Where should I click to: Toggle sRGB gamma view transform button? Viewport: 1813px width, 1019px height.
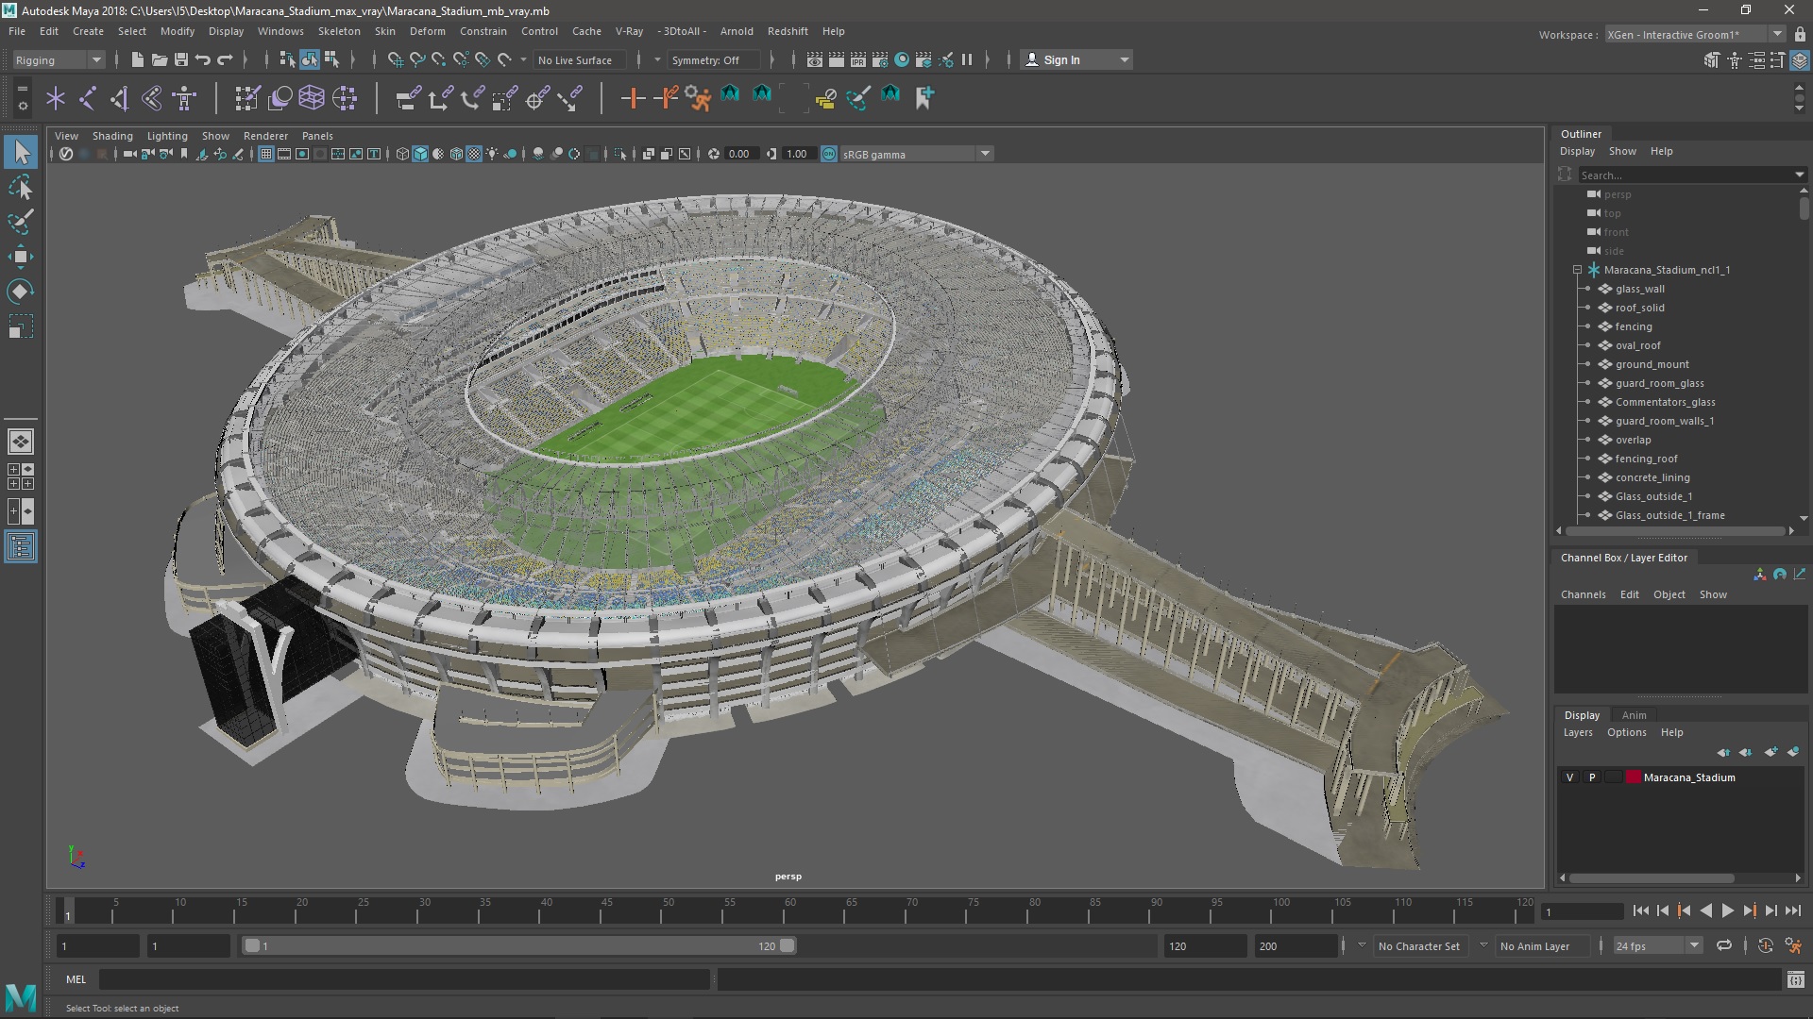(829, 154)
